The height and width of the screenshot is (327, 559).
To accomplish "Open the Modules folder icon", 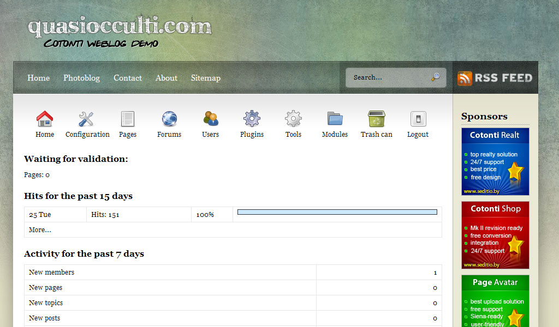I will click(335, 119).
